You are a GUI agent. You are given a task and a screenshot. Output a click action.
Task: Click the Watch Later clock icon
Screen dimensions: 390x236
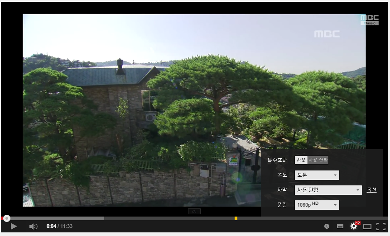[327, 227]
